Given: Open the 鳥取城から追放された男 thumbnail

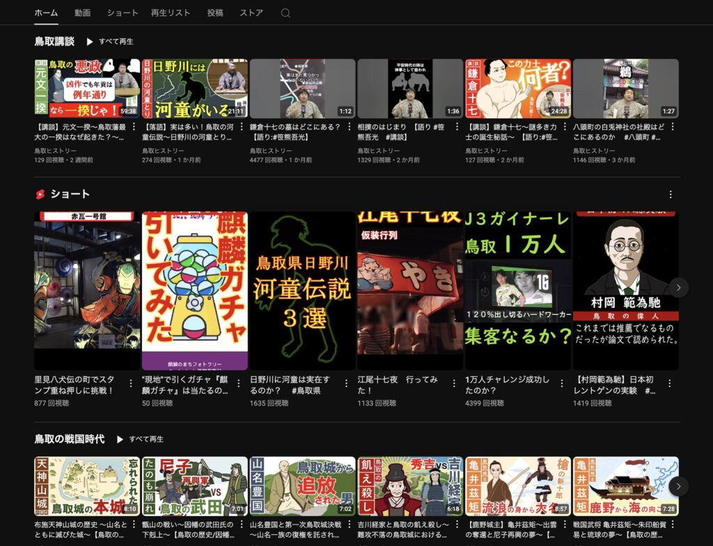Looking at the screenshot, I should click(302, 486).
